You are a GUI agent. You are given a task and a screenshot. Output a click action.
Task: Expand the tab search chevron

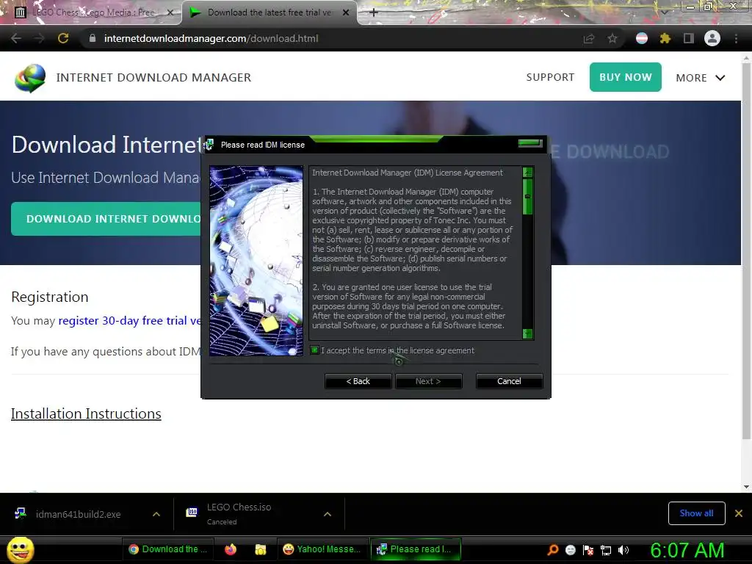[x=665, y=12]
